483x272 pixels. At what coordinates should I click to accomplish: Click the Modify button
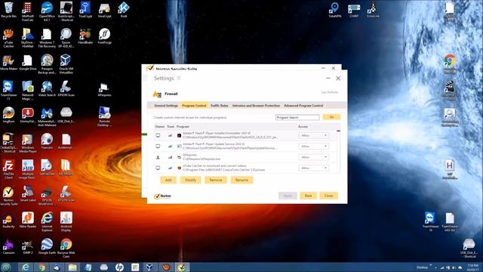click(190, 180)
